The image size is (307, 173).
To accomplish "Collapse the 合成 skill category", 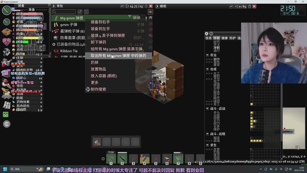I will pos(207,69).
